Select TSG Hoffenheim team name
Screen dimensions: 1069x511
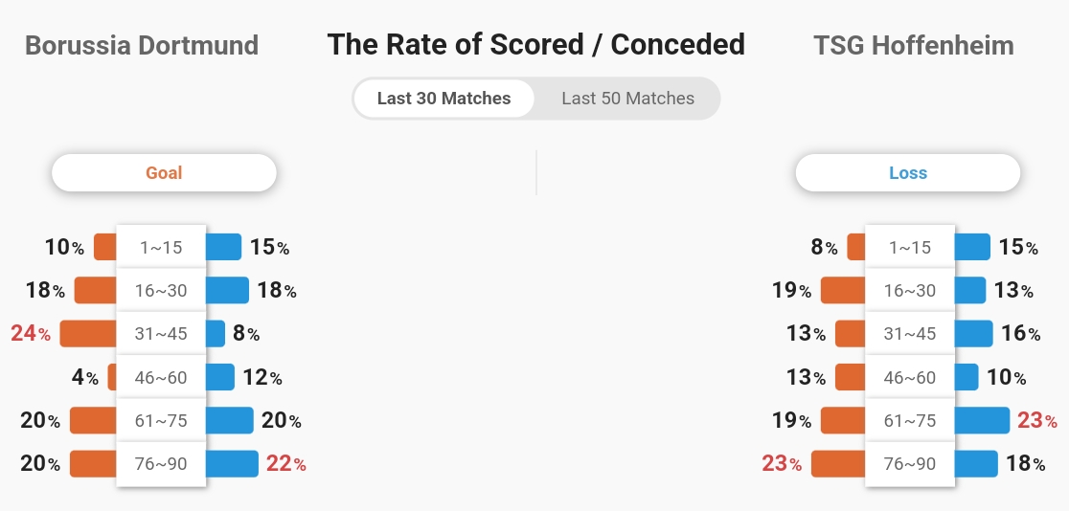tap(914, 46)
